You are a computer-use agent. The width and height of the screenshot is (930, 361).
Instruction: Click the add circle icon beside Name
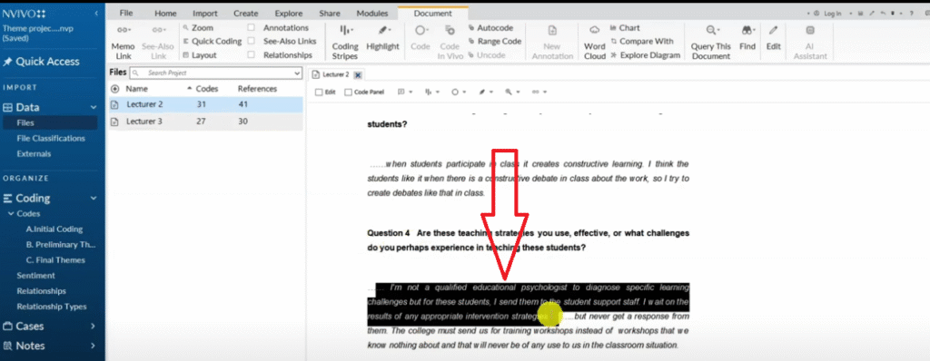pos(114,89)
